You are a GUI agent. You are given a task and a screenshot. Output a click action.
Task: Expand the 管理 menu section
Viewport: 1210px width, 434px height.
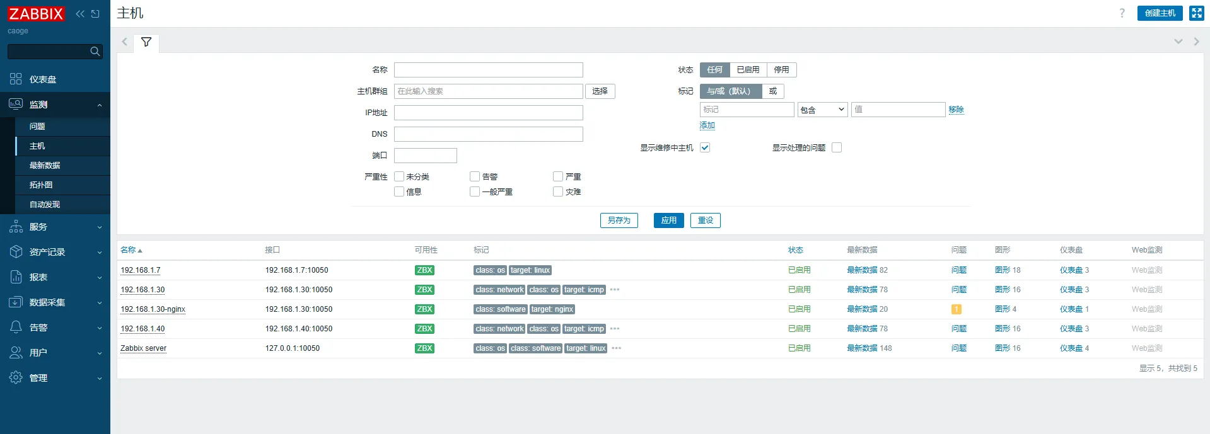(100, 379)
